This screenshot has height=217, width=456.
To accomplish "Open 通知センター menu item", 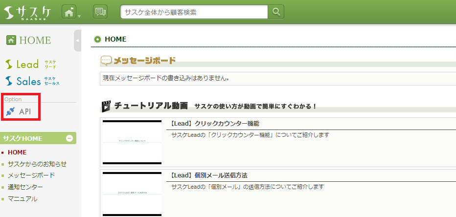I will coord(25,187).
